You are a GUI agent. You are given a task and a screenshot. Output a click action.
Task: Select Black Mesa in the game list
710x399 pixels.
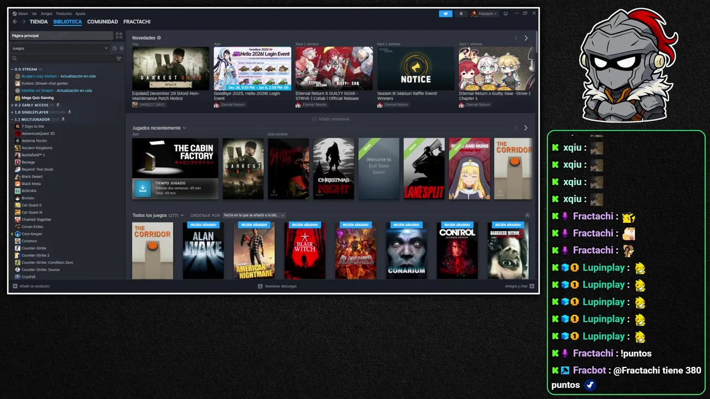coord(31,183)
